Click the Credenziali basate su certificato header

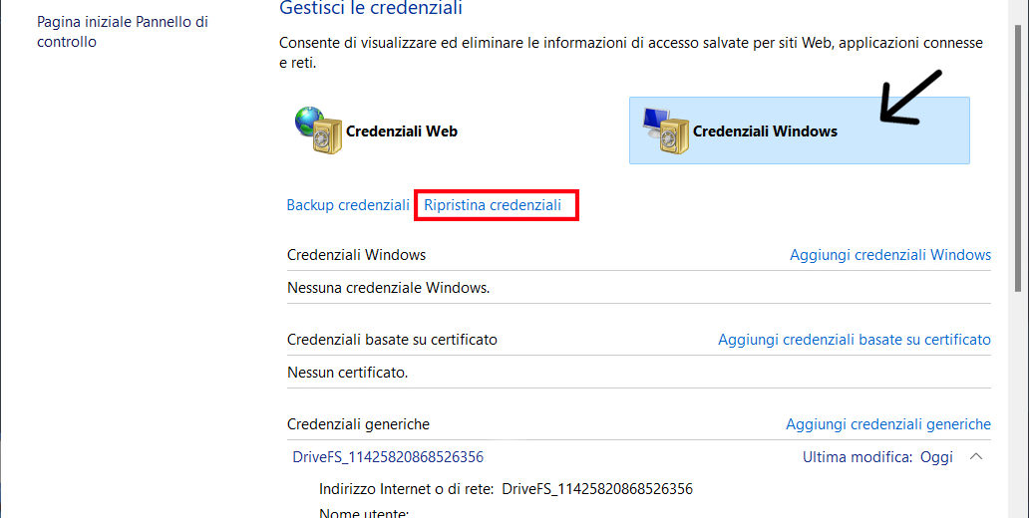392,340
